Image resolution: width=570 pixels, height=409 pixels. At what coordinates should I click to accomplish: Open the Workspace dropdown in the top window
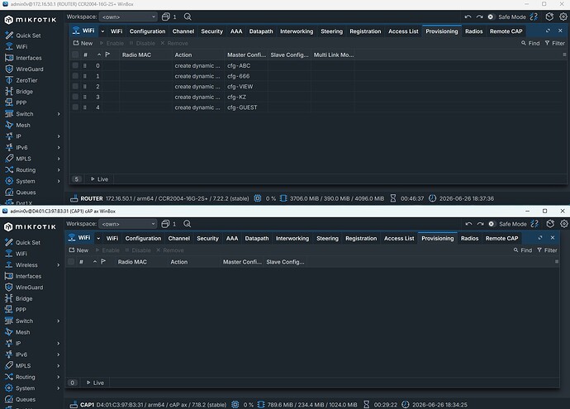tap(128, 17)
